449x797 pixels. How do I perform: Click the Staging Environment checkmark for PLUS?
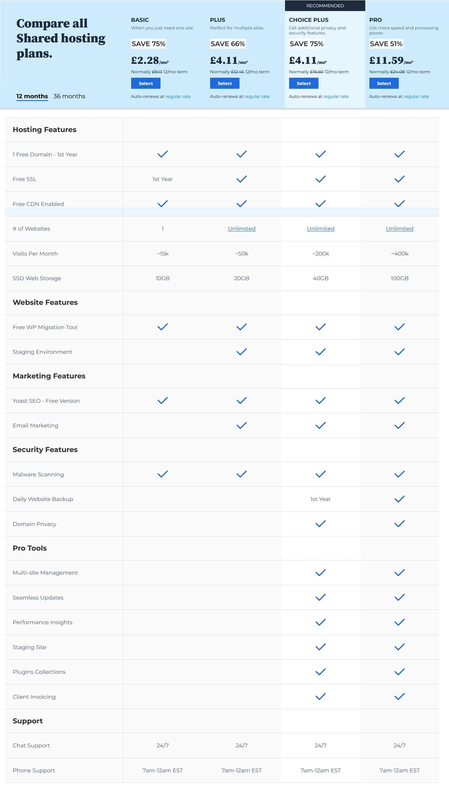pyautogui.click(x=242, y=351)
